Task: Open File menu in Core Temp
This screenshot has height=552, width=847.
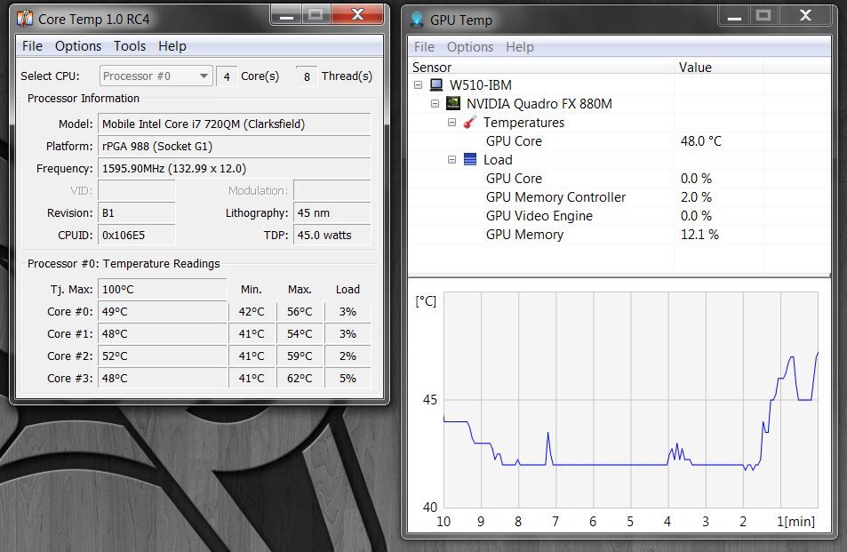Action: click(32, 46)
